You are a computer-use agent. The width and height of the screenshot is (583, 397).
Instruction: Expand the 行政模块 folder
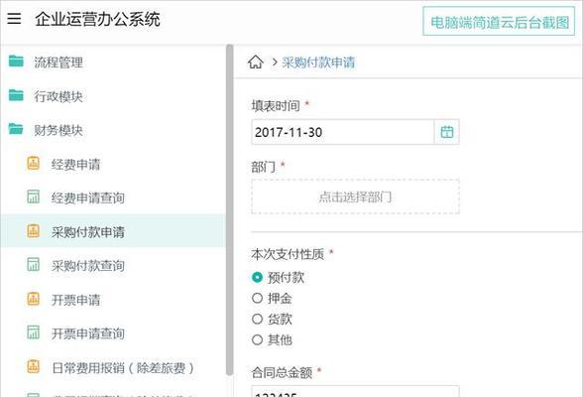58,96
